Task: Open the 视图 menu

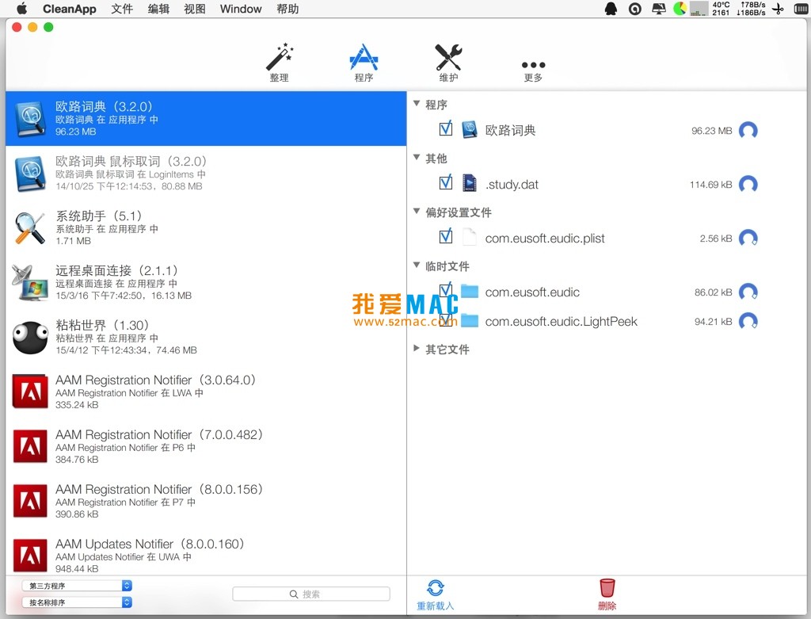Action: 195,9
